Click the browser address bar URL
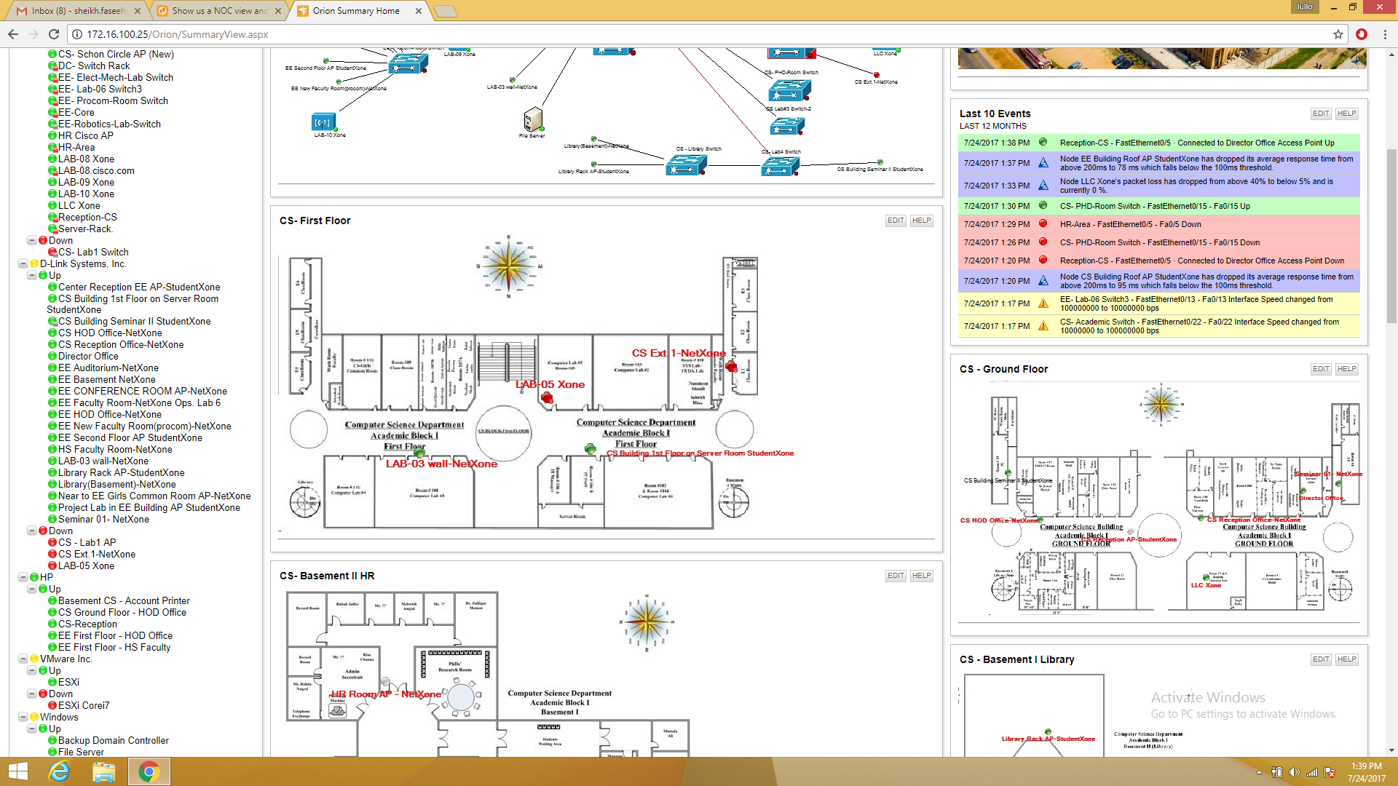 coord(178,34)
